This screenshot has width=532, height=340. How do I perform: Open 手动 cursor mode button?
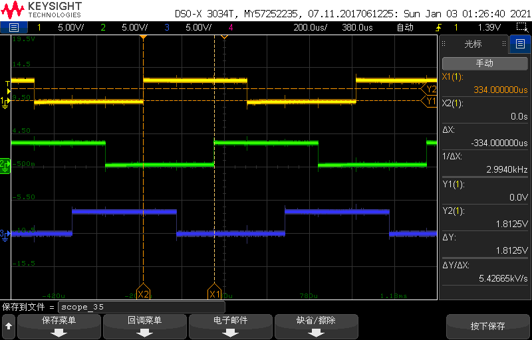pos(485,63)
